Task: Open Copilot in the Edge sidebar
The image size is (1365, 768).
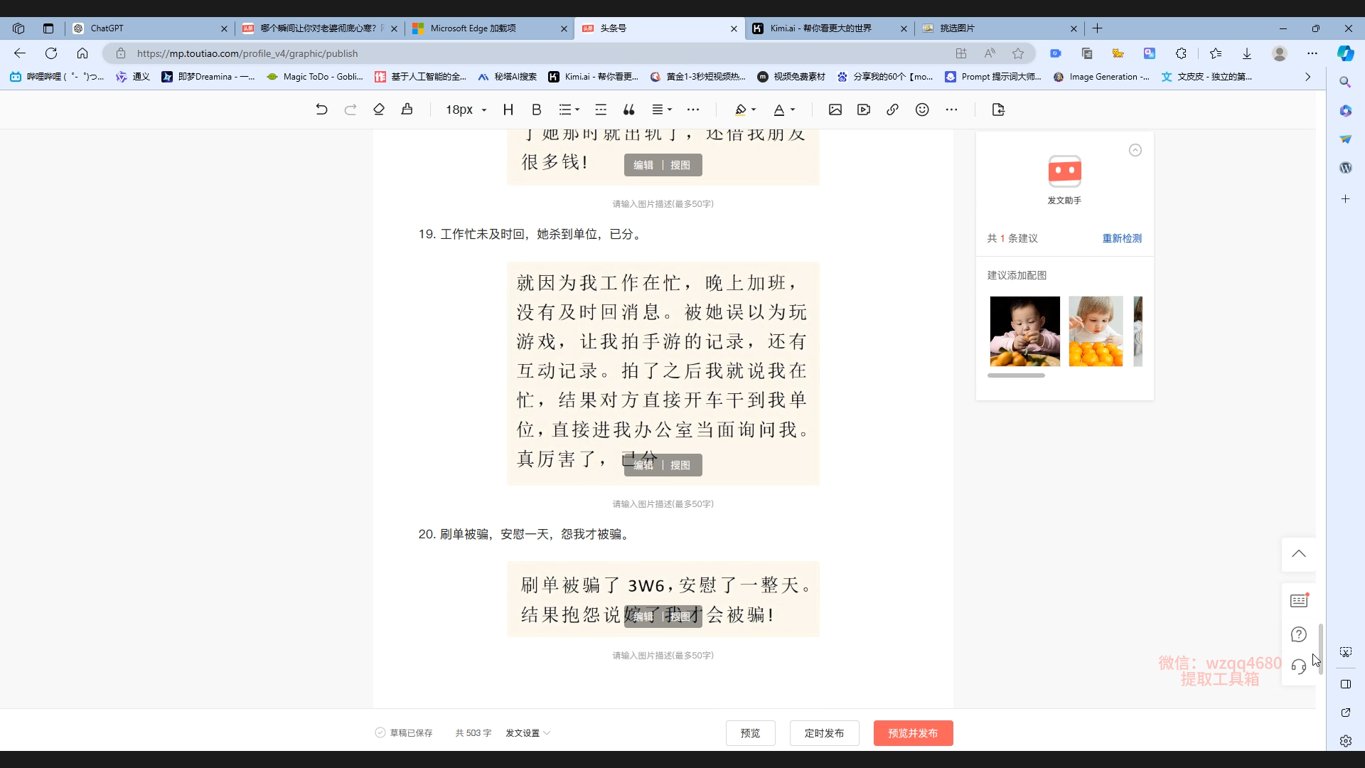Action: (x=1344, y=53)
